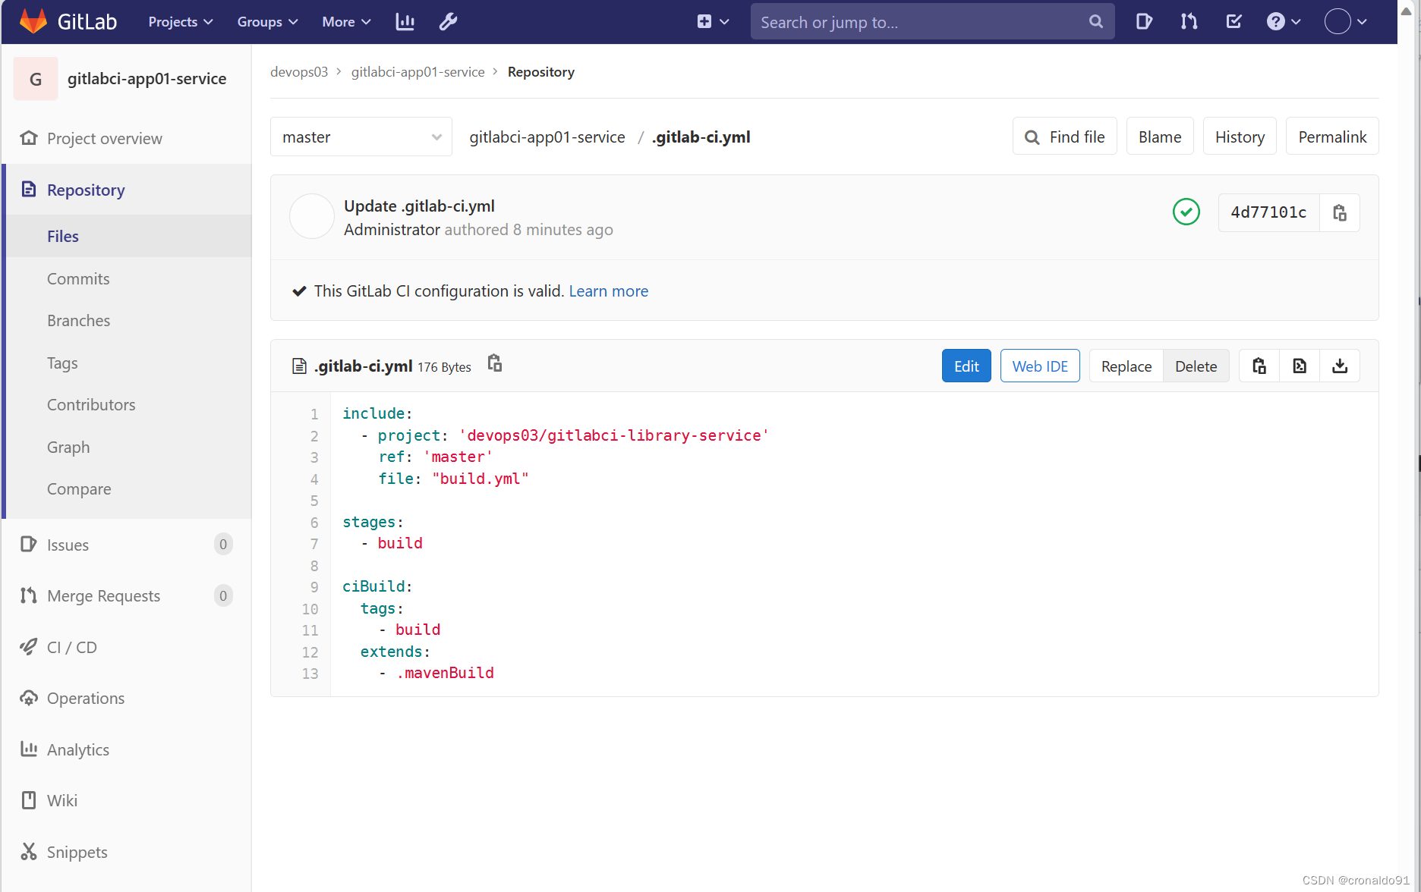Expand the Groups dropdown
The image size is (1421, 892).
pyautogui.click(x=267, y=22)
